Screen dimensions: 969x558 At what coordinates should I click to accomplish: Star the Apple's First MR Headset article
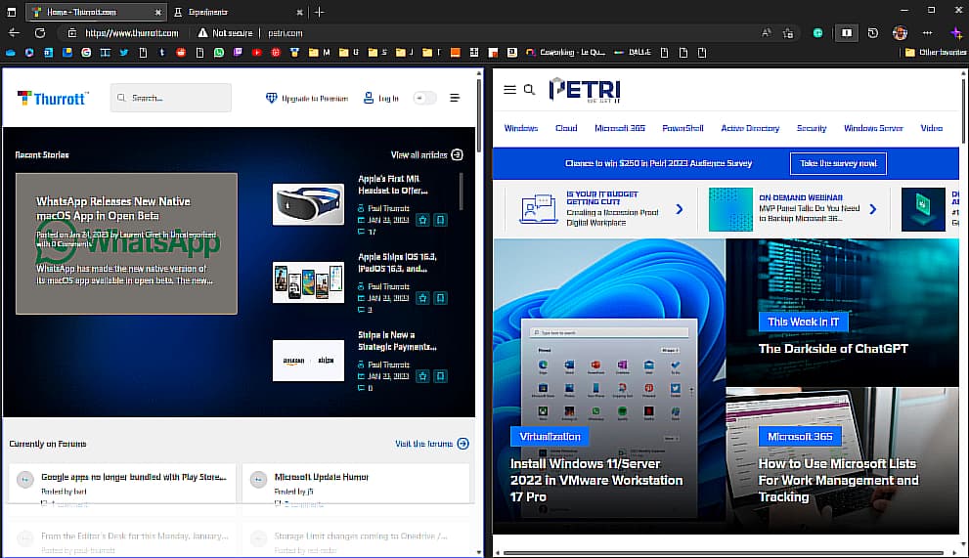click(422, 219)
